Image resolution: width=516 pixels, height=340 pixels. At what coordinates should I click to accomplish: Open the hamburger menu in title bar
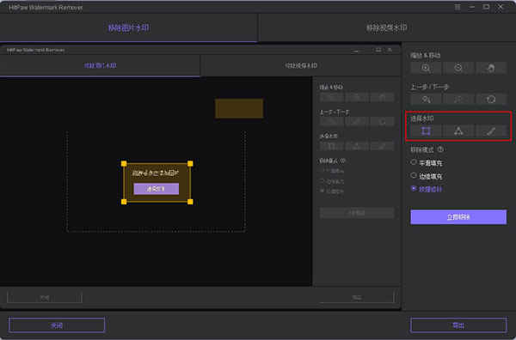(x=458, y=7)
